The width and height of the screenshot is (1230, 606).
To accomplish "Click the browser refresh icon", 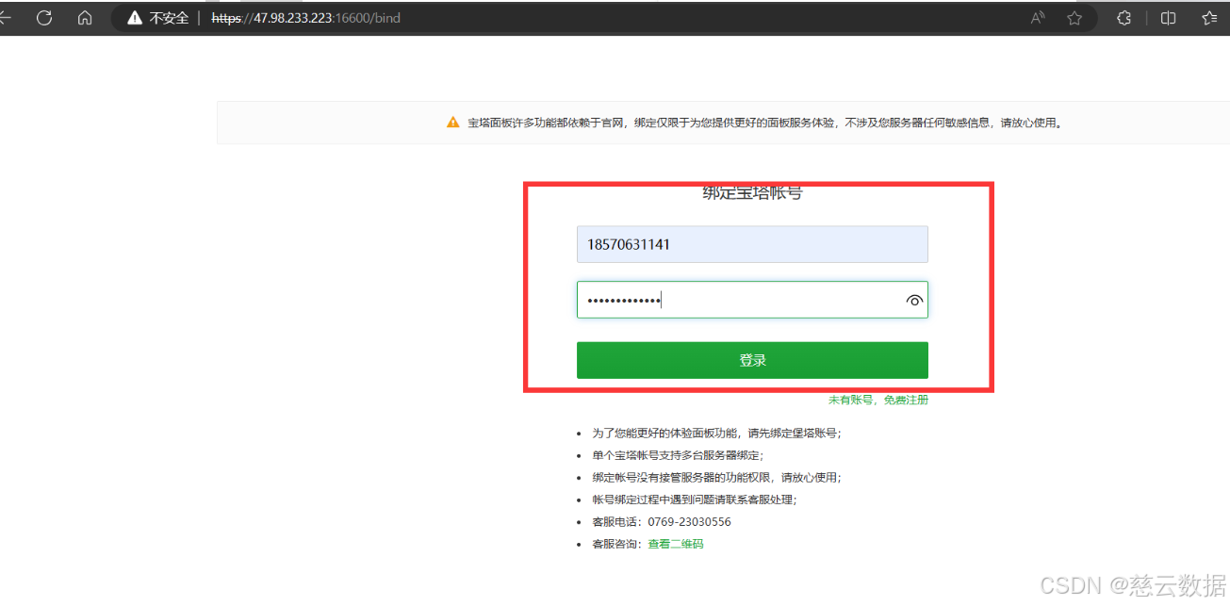I will 44,18.
